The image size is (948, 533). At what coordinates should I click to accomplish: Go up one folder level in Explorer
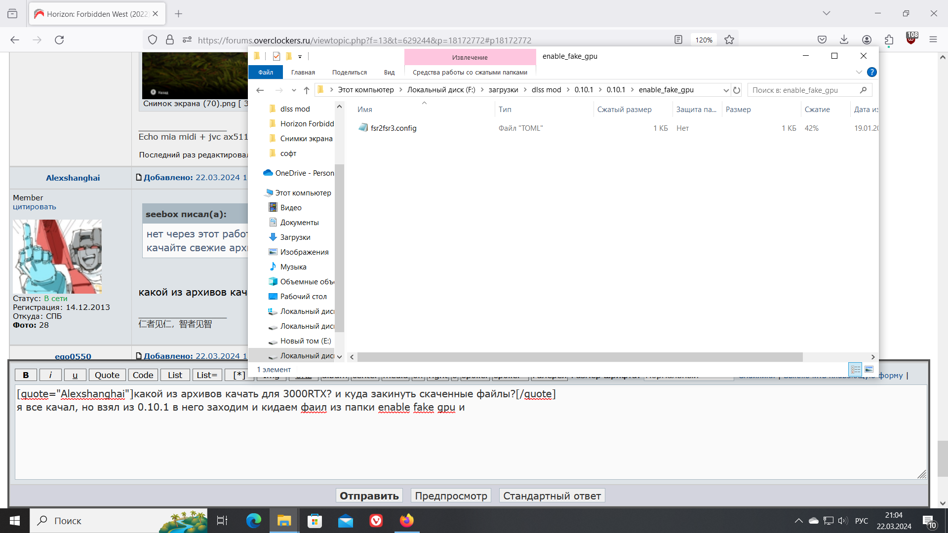click(x=307, y=90)
